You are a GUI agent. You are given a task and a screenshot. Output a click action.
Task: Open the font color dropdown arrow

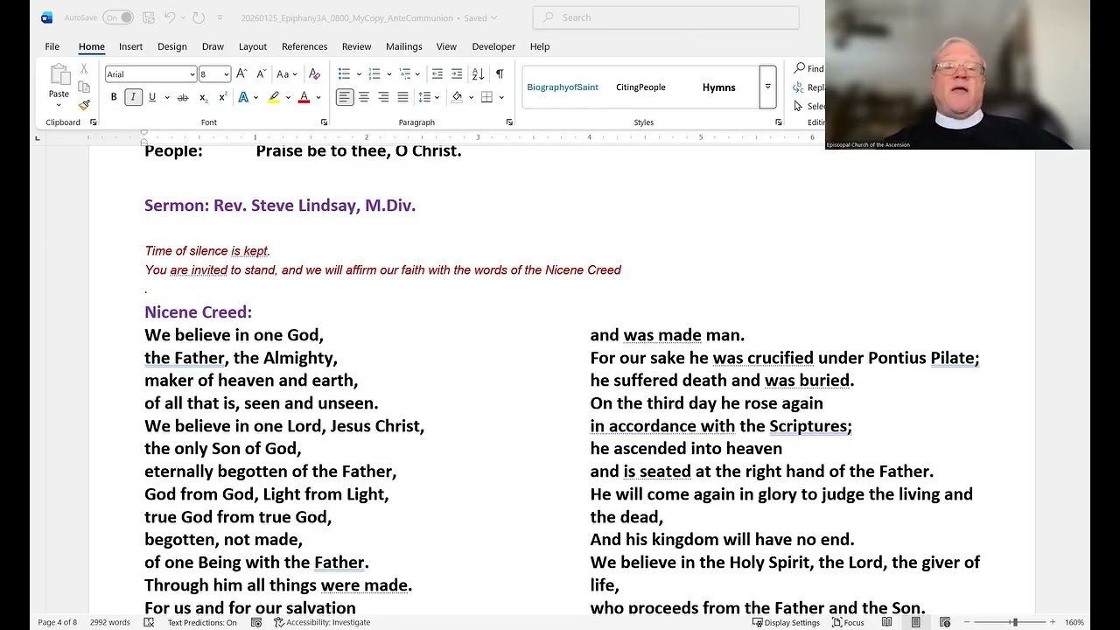318,97
